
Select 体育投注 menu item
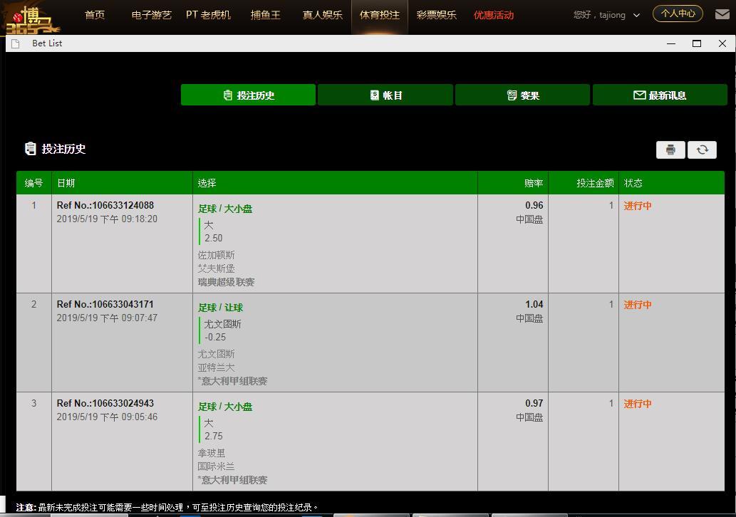(380, 15)
